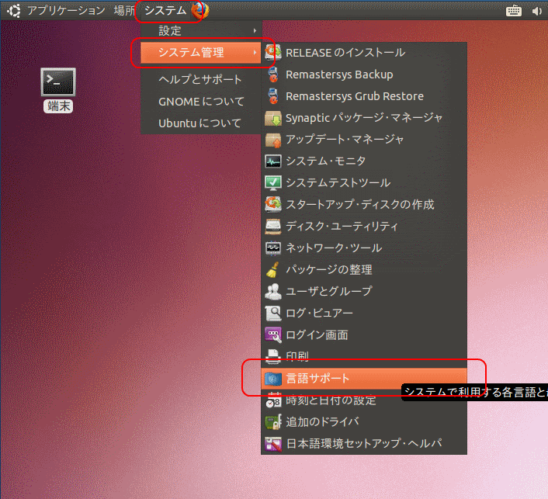
Task: Click the ディスク・ユーティリティ text
Action: tap(342, 227)
